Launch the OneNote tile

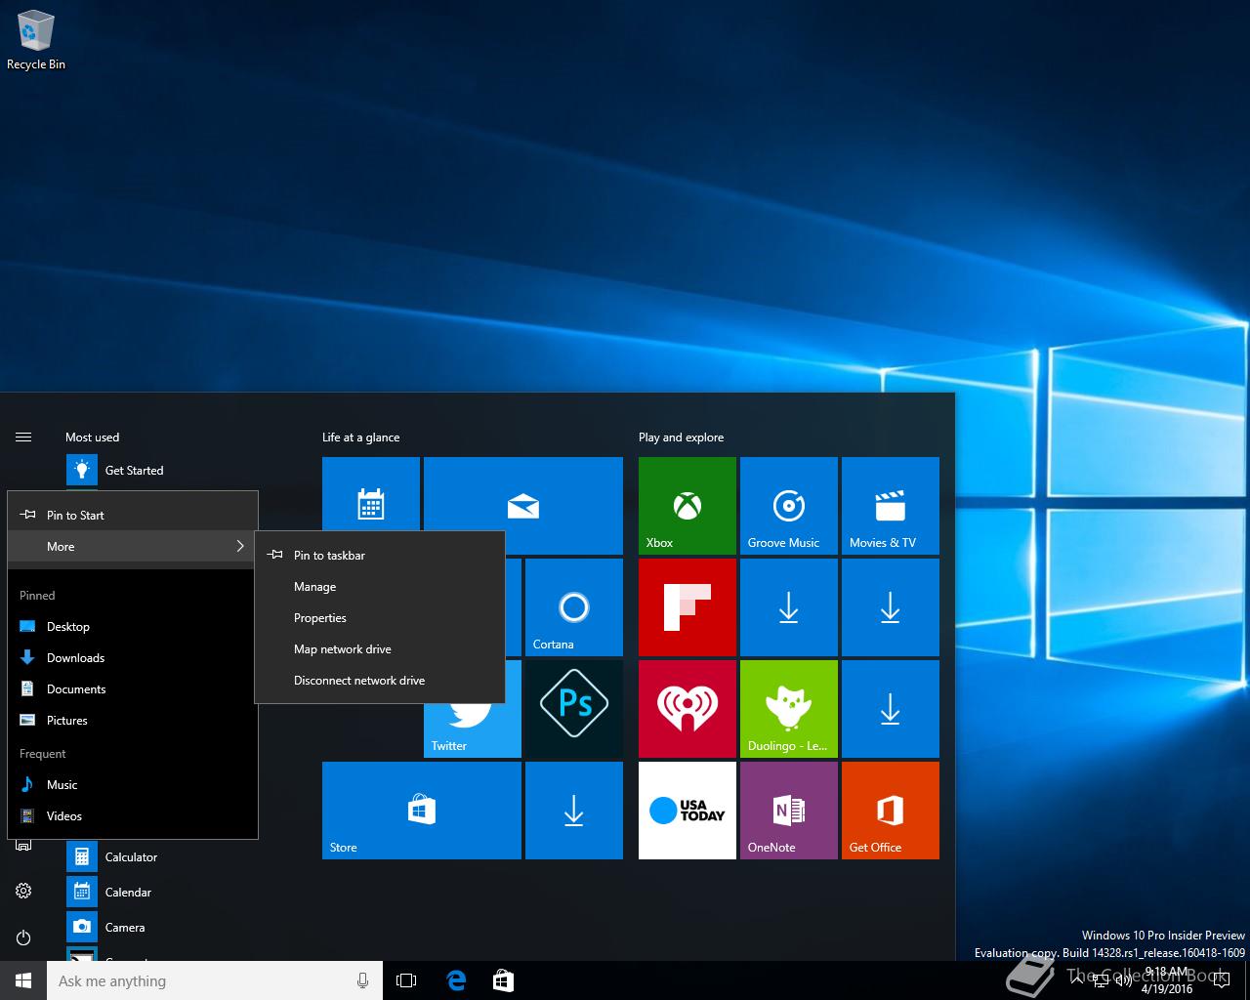coord(789,811)
